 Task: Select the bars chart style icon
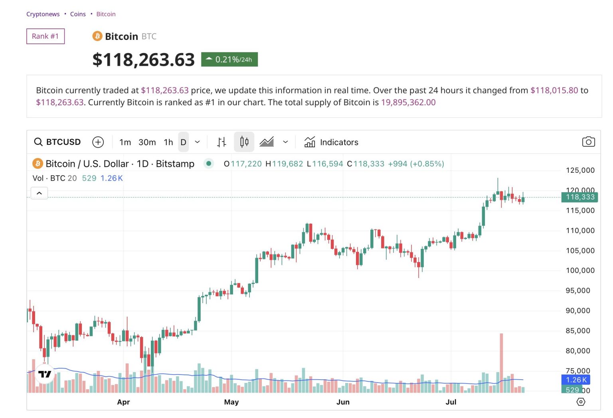(221, 142)
